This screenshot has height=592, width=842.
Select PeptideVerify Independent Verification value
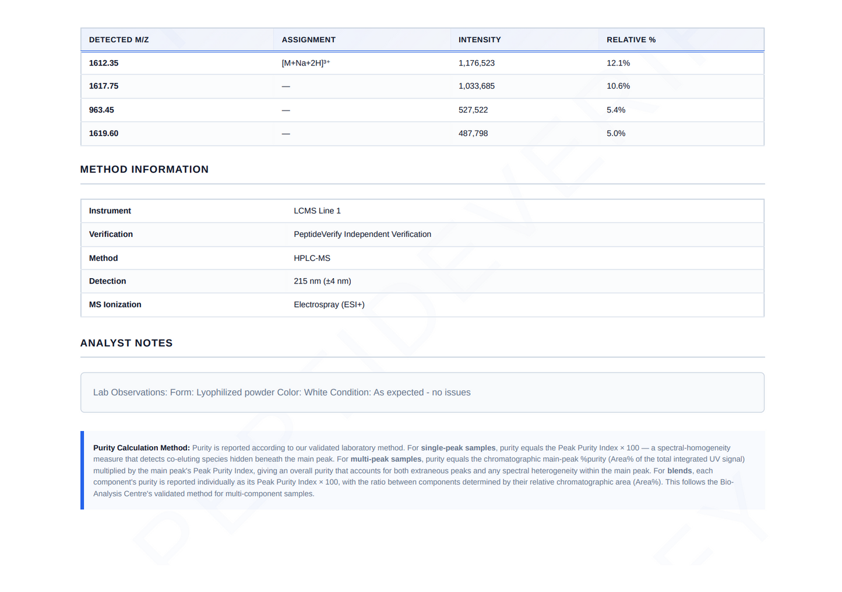click(362, 234)
